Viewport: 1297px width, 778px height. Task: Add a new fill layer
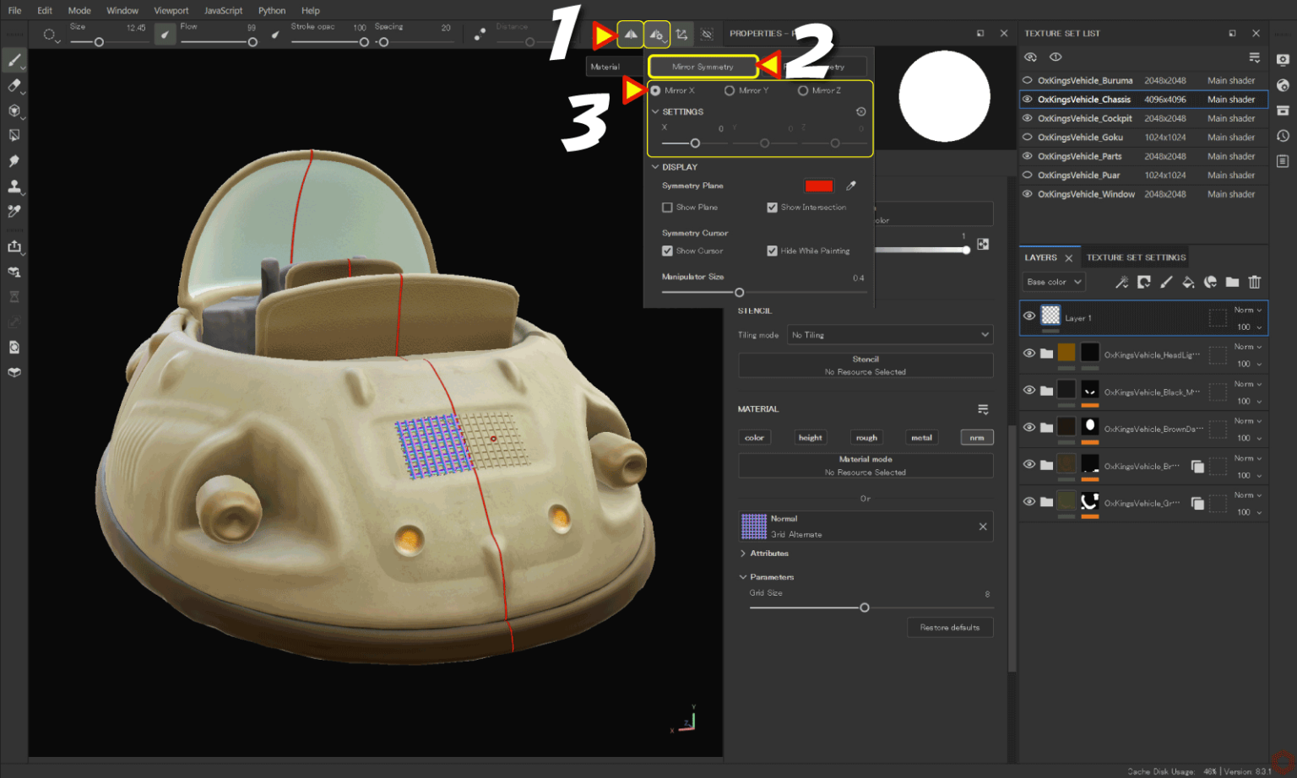(1188, 282)
